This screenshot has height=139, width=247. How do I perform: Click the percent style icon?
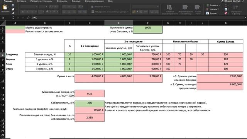pos(141,12)
